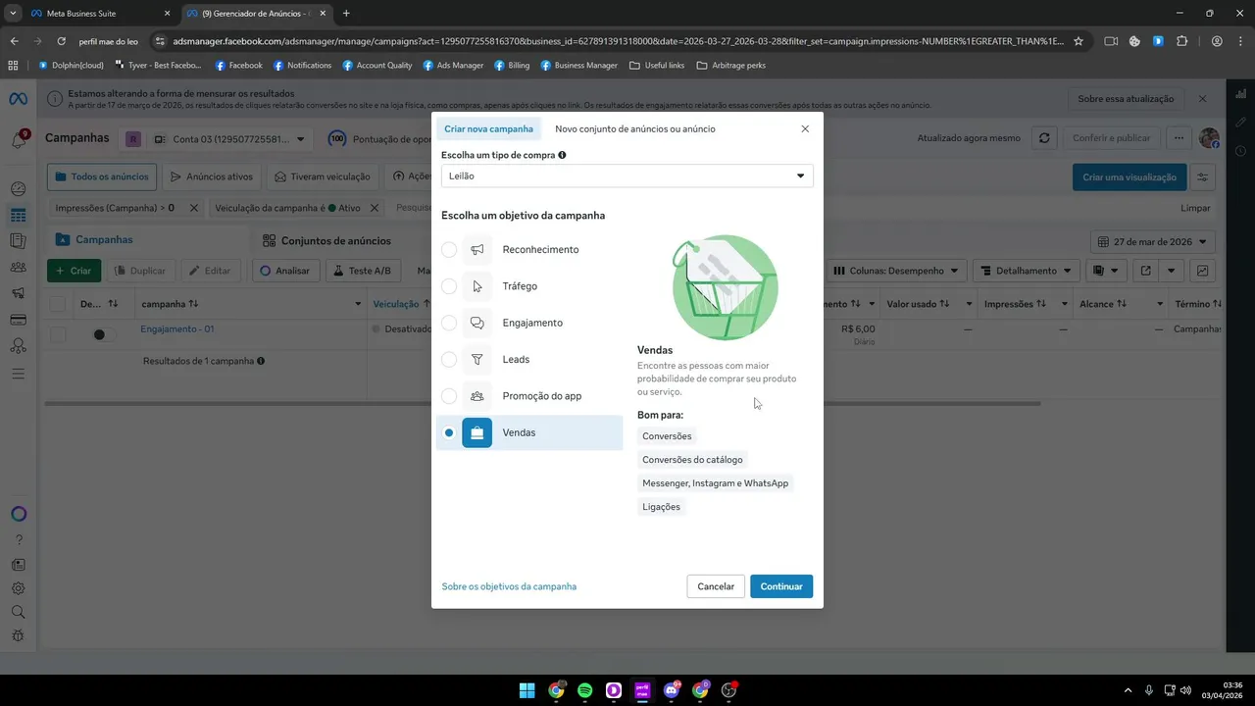Screen dimensions: 1255x706
Task: Open Conjuntos de anúncios tab
Action: 326,240
